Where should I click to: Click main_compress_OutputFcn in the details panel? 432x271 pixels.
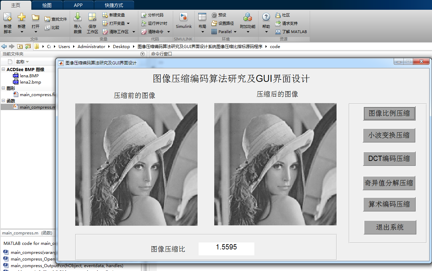[x=67, y=266]
